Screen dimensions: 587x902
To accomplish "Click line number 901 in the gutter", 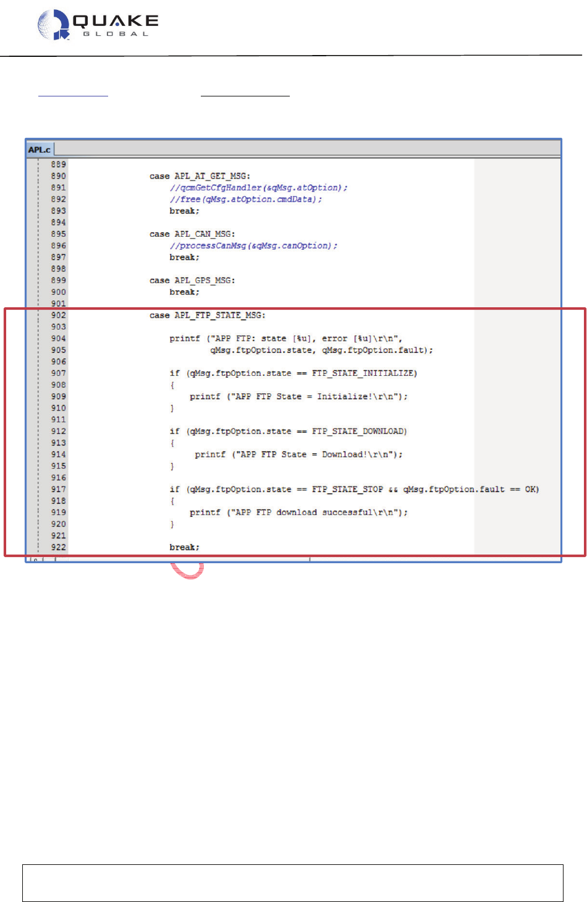I will [59, 304].
